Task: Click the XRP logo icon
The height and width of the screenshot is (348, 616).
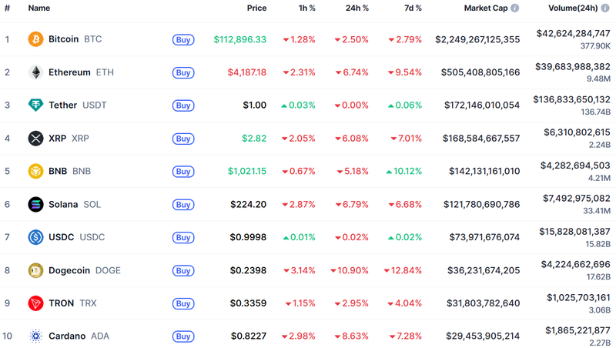Action: pyautogui.click(x=35, y=139)
